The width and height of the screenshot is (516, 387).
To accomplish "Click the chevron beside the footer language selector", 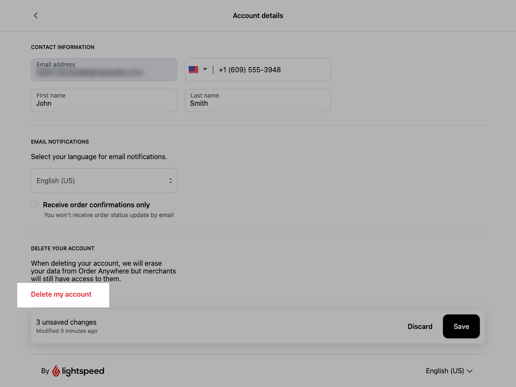I will [x=470, y=371].
